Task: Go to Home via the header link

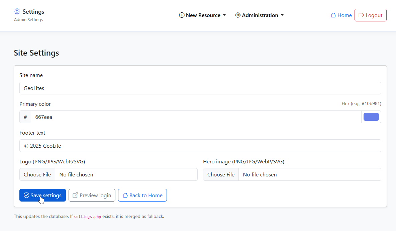Action: pos(344,15)
